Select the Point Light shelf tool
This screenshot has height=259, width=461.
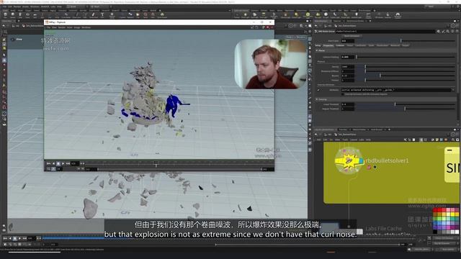[x=245, y=14]
